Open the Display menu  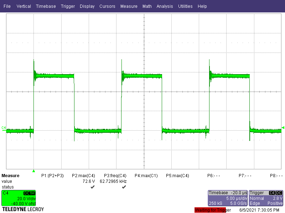[87, 6]
